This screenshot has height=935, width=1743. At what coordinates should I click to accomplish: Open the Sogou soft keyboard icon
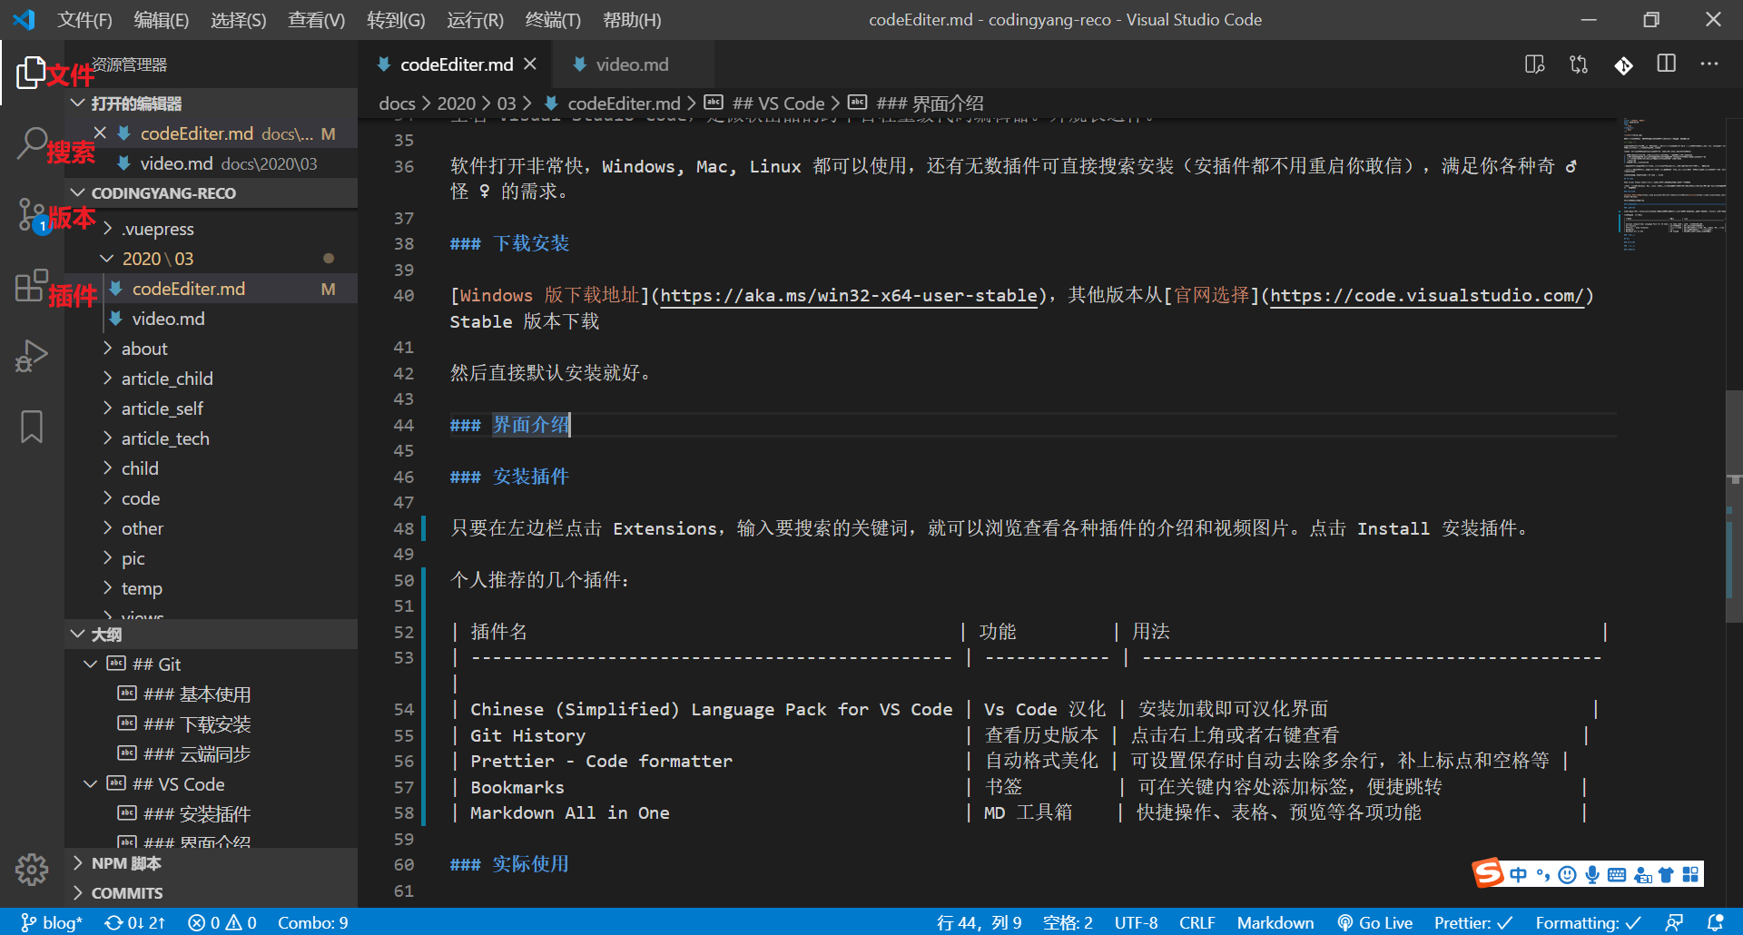click(x=1617, y=875)
